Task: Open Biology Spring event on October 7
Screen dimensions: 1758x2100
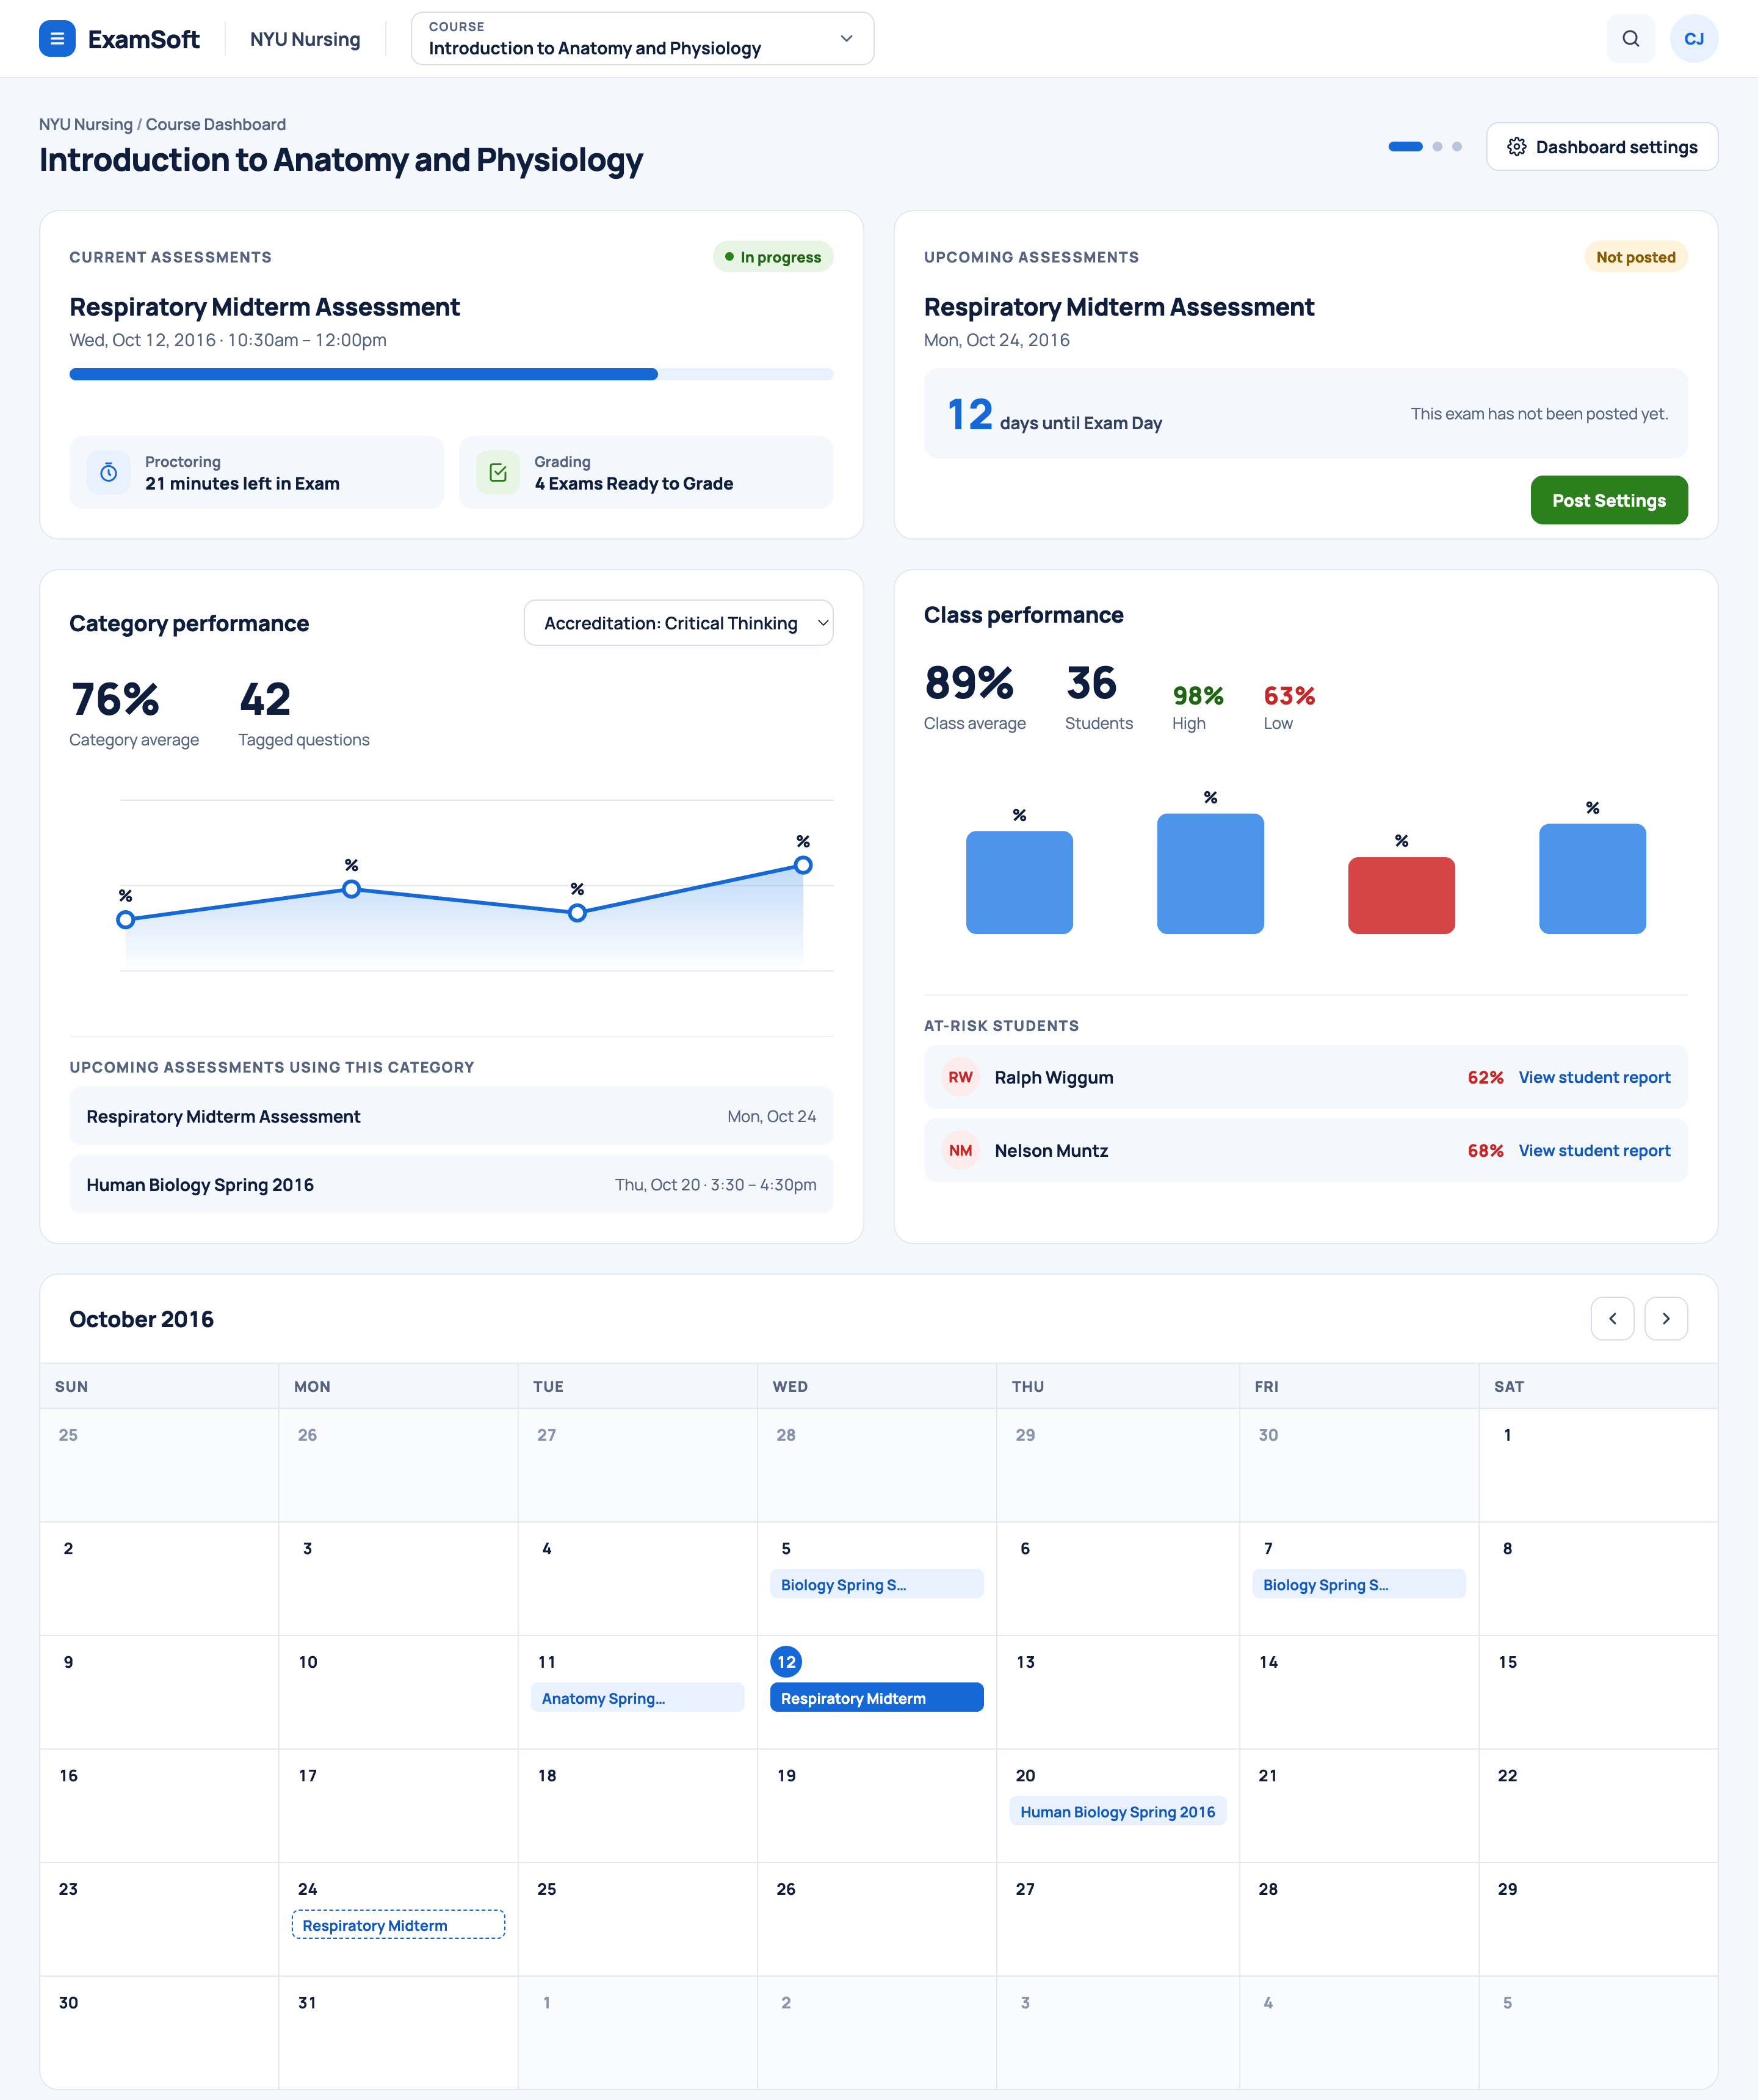Action: [1358, 1584]
